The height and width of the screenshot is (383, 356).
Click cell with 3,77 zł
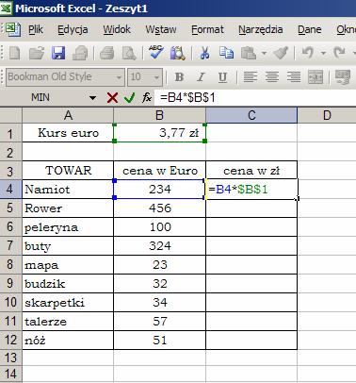(159, 133)
